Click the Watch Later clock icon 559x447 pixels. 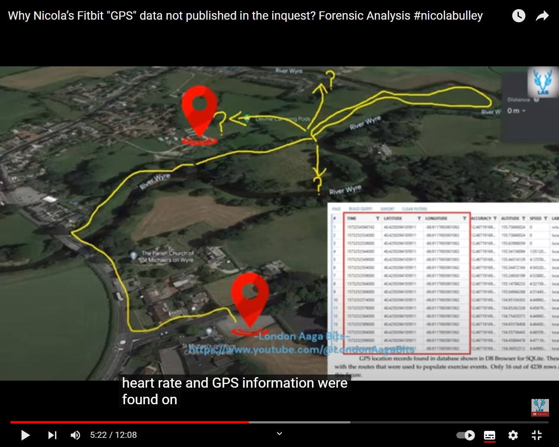tap(518, 16)
